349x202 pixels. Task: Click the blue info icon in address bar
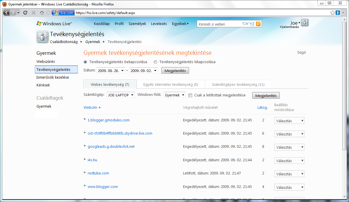pyautogui.click(x=338, y=13)
